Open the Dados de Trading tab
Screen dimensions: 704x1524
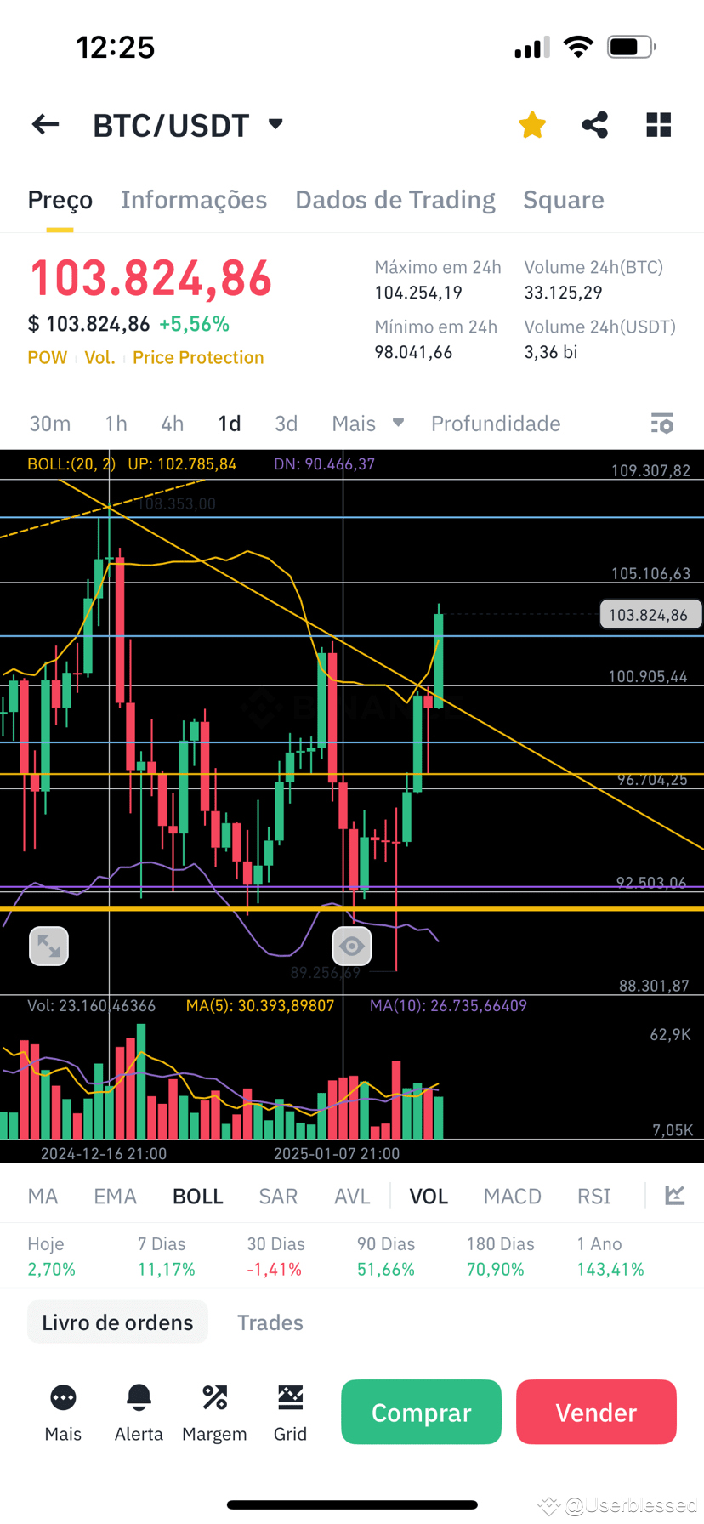click(395, 200)
